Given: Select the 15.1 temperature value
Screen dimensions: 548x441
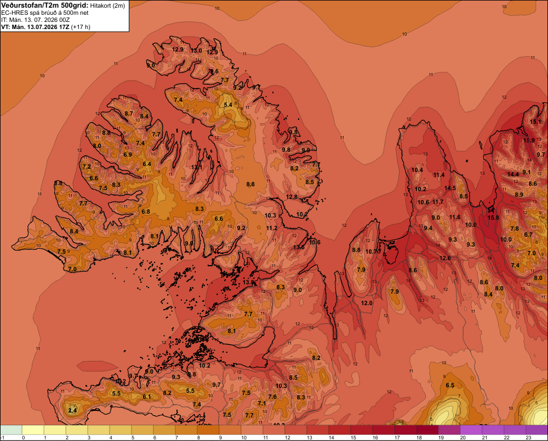Looking at the screenshot, I should [x=535, y=122].
